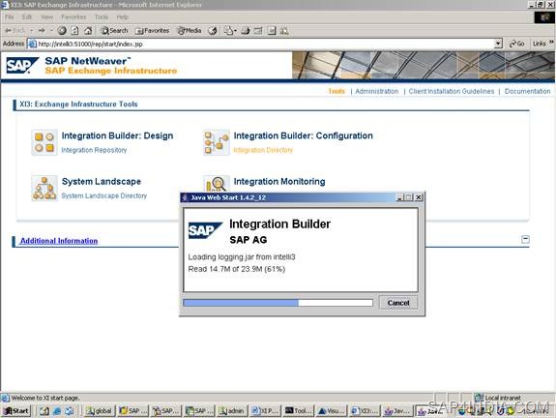Expand the Links toolbar chevron

tap(551, 43)
